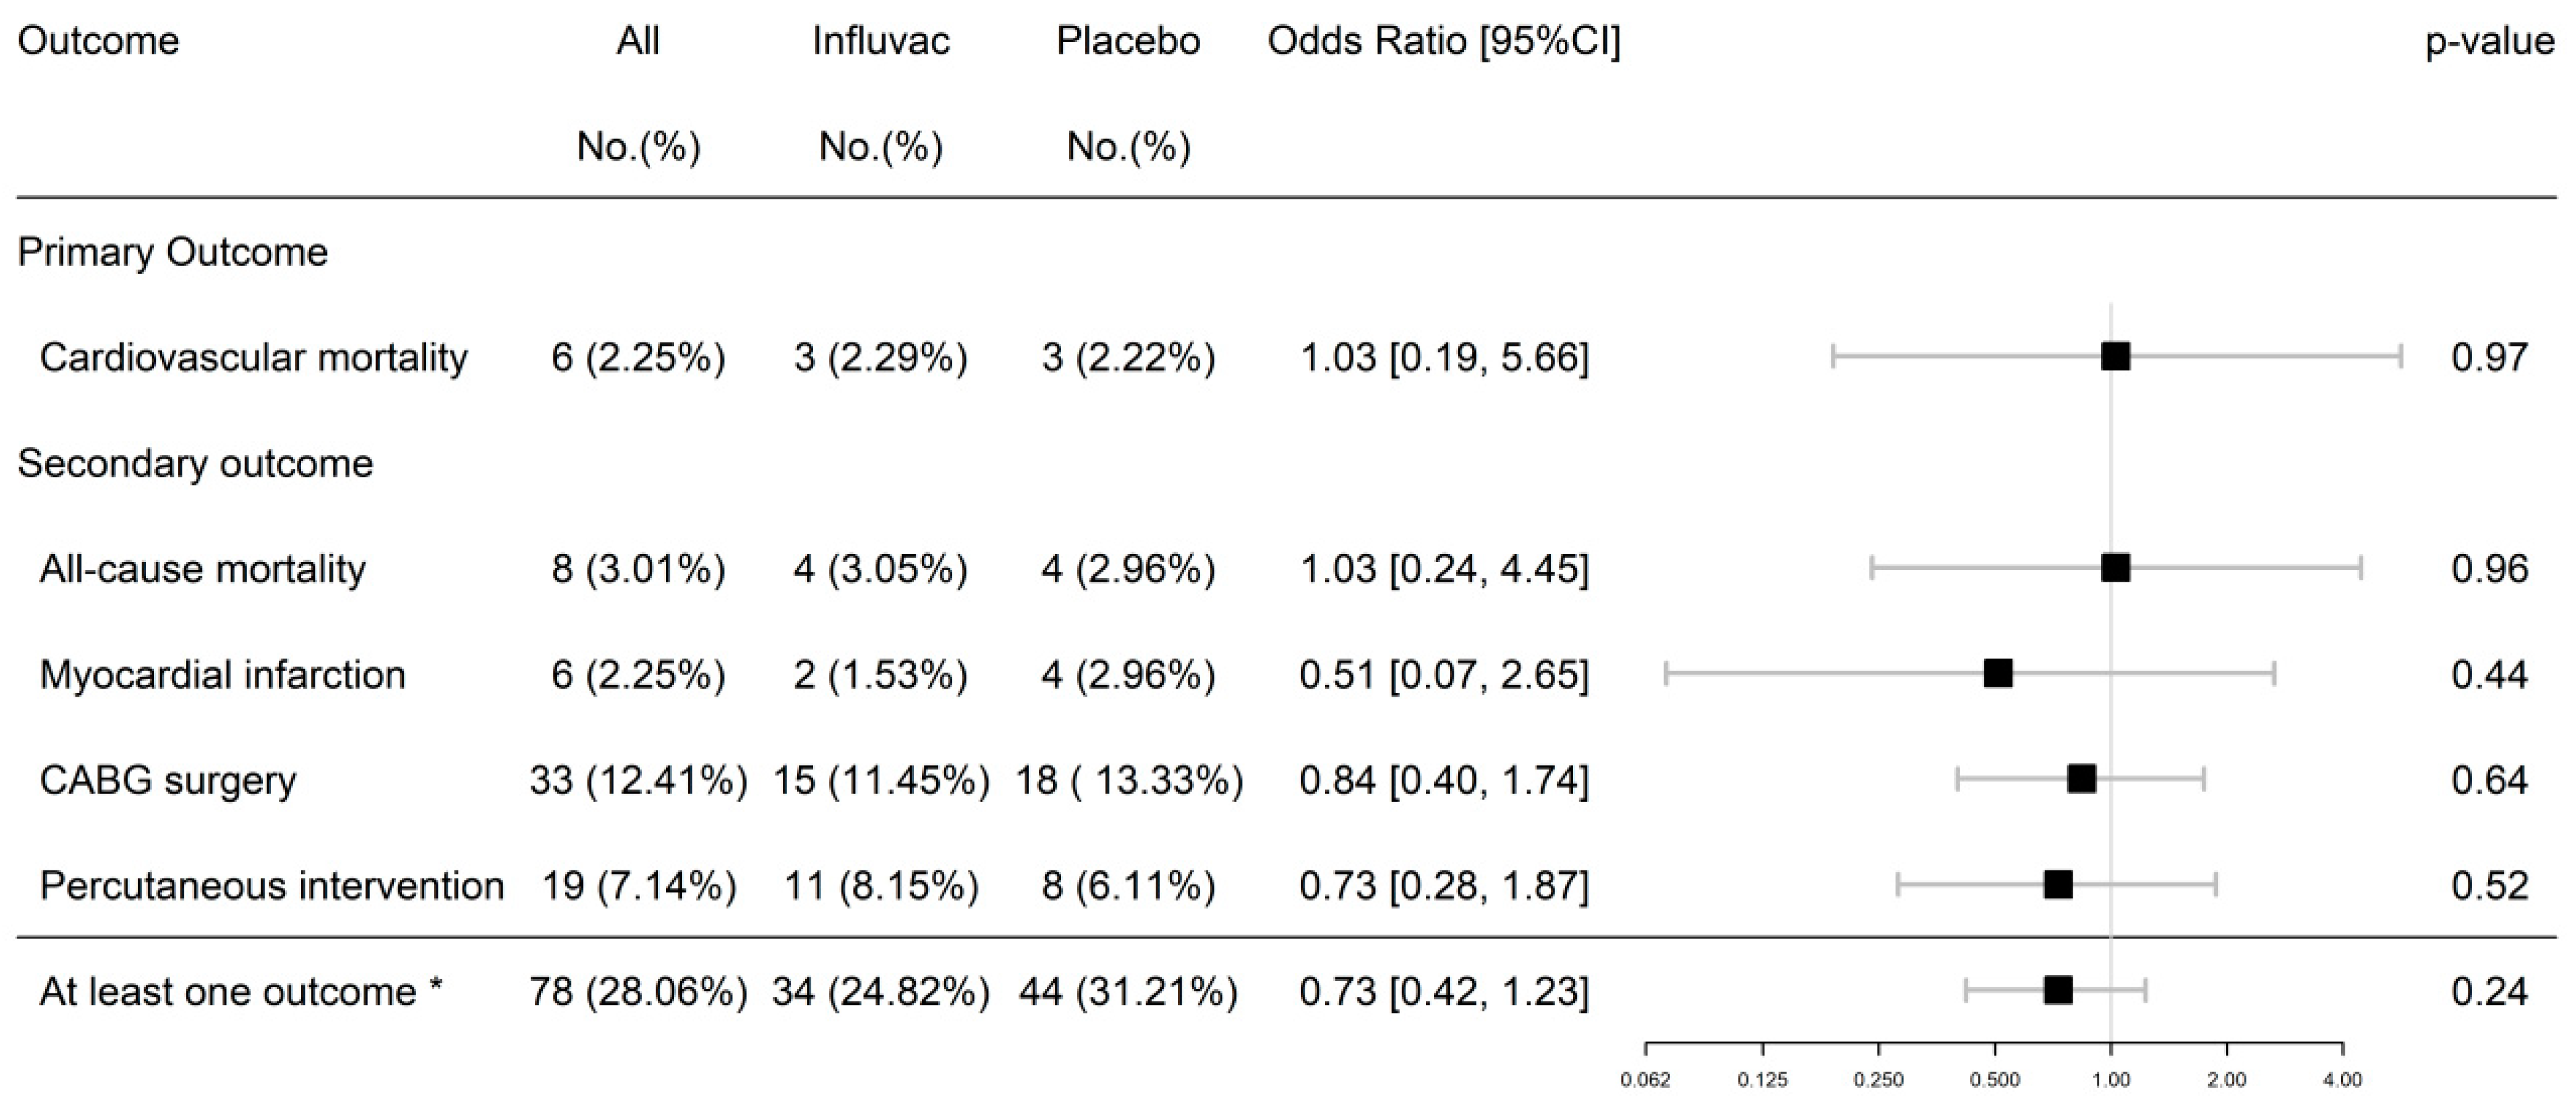Screen dimensions: 2576x1096
Task: Click the 4.00 axis tick label
Action: [2342, 1080]
